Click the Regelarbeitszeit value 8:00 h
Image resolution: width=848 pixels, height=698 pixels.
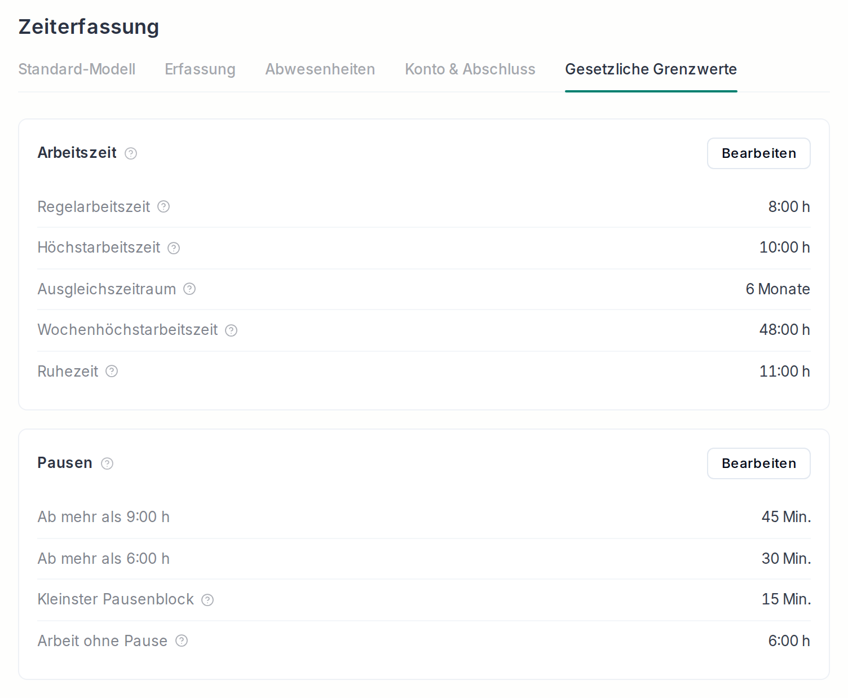point(789,206)
